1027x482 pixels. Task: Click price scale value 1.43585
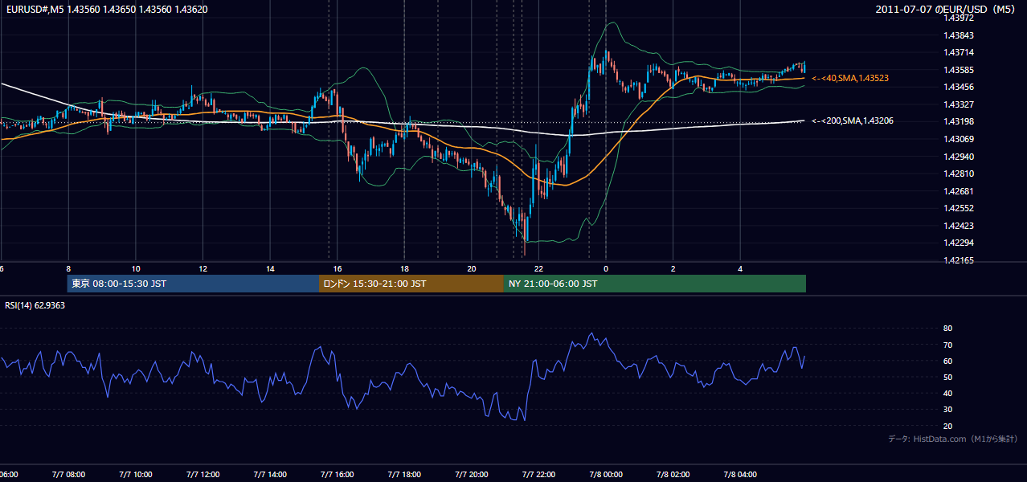959,70
